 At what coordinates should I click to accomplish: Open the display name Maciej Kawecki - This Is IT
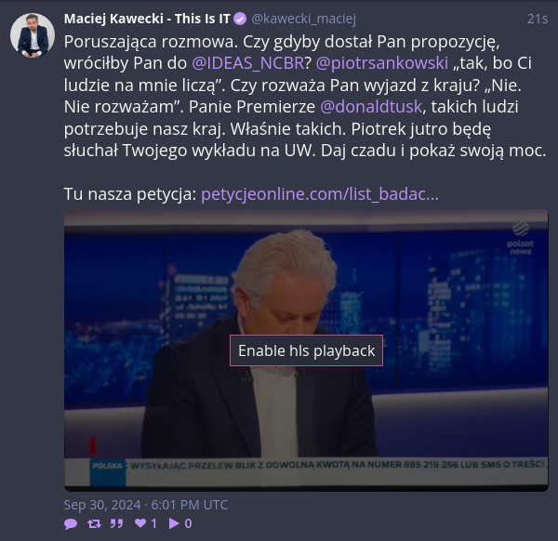pos(147,19)
